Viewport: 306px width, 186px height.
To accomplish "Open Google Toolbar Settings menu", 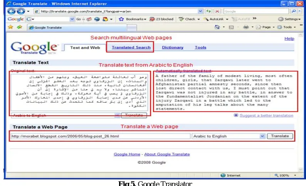I will 289,19.
